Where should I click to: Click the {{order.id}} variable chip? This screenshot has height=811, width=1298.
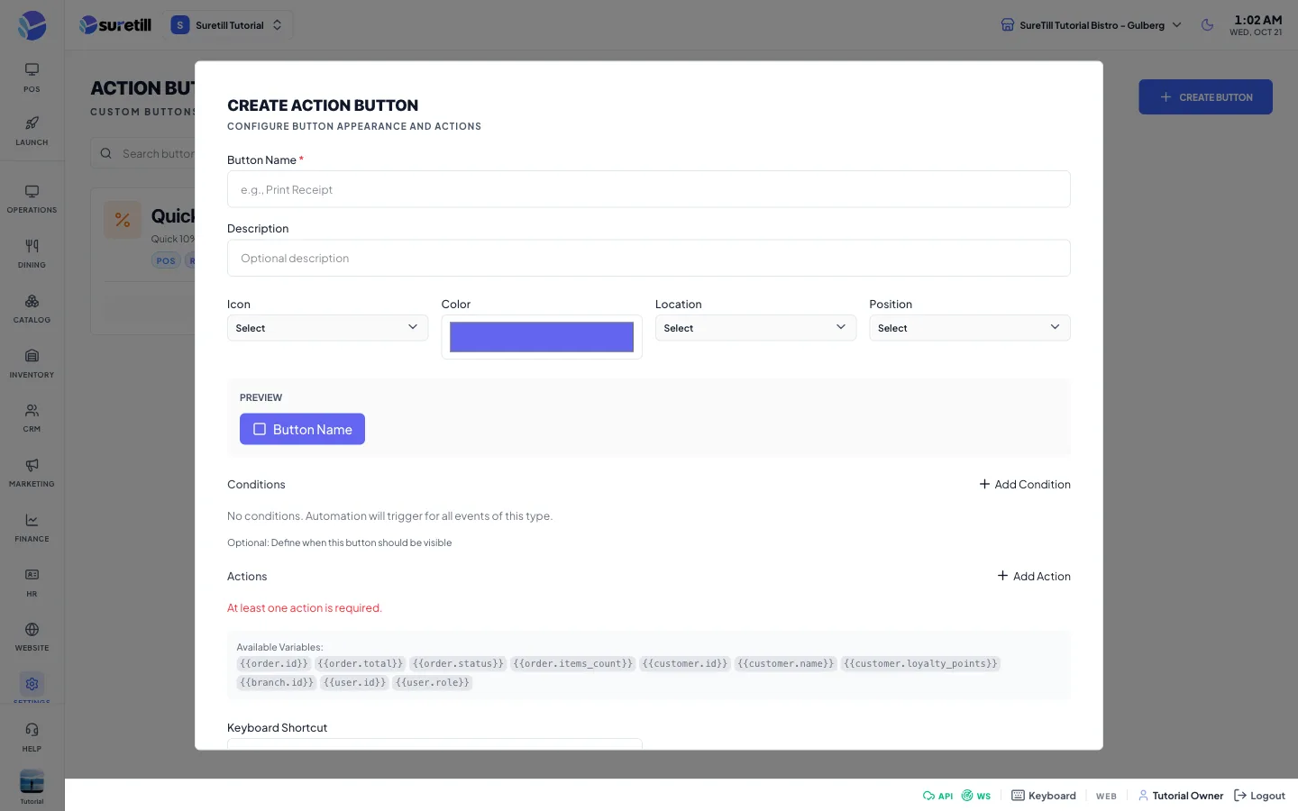point(274,664)
